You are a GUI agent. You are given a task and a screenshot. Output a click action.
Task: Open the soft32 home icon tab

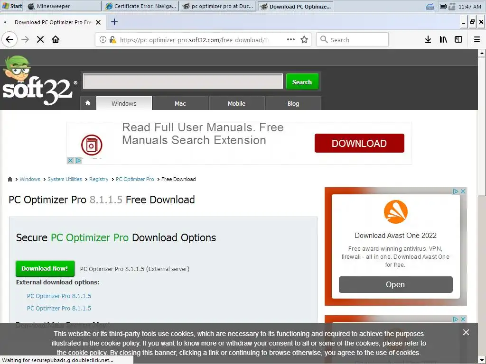coord(88,103)
